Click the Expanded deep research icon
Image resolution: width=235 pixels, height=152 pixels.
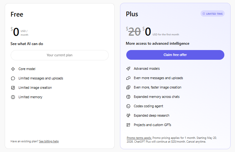[x=128, y=115]
